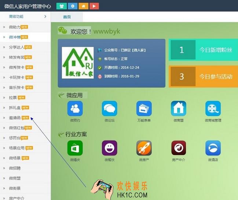
Task: Open 微助力 in the sidebar
Action: point(25,27)
